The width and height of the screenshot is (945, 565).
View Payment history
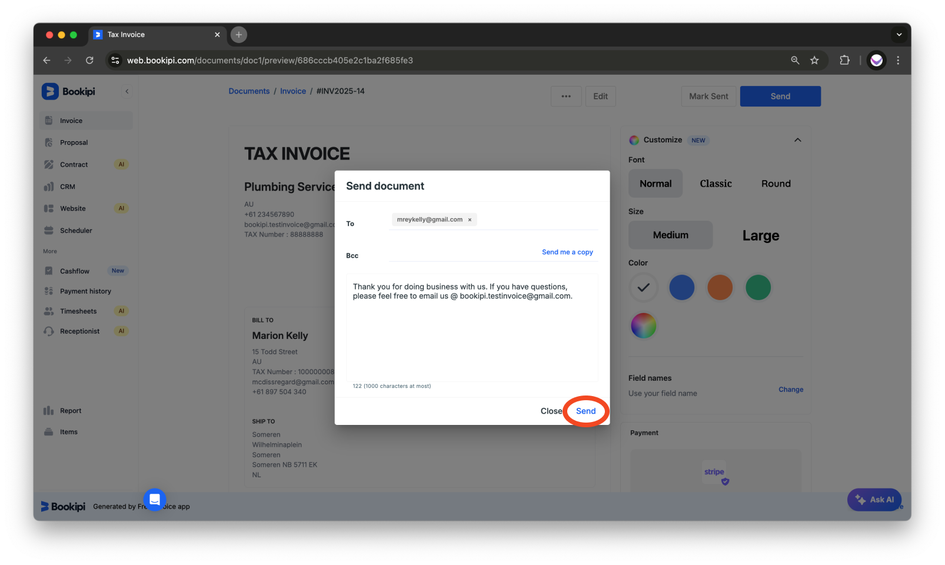[85, 291]
